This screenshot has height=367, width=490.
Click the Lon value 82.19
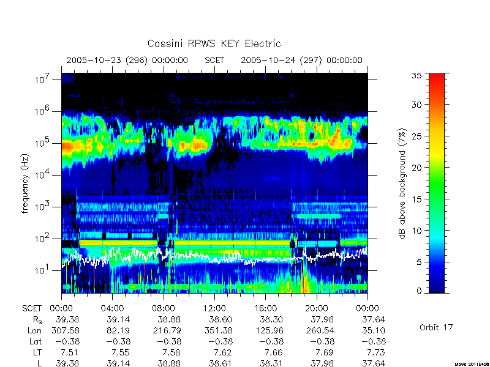[x=118, y=330]
